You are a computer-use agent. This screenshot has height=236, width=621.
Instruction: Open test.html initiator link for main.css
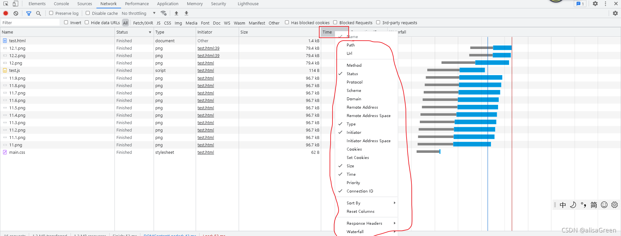point(206,152)
